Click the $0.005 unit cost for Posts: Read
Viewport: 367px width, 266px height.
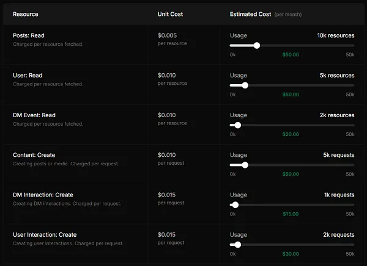[x=166, y=35]
